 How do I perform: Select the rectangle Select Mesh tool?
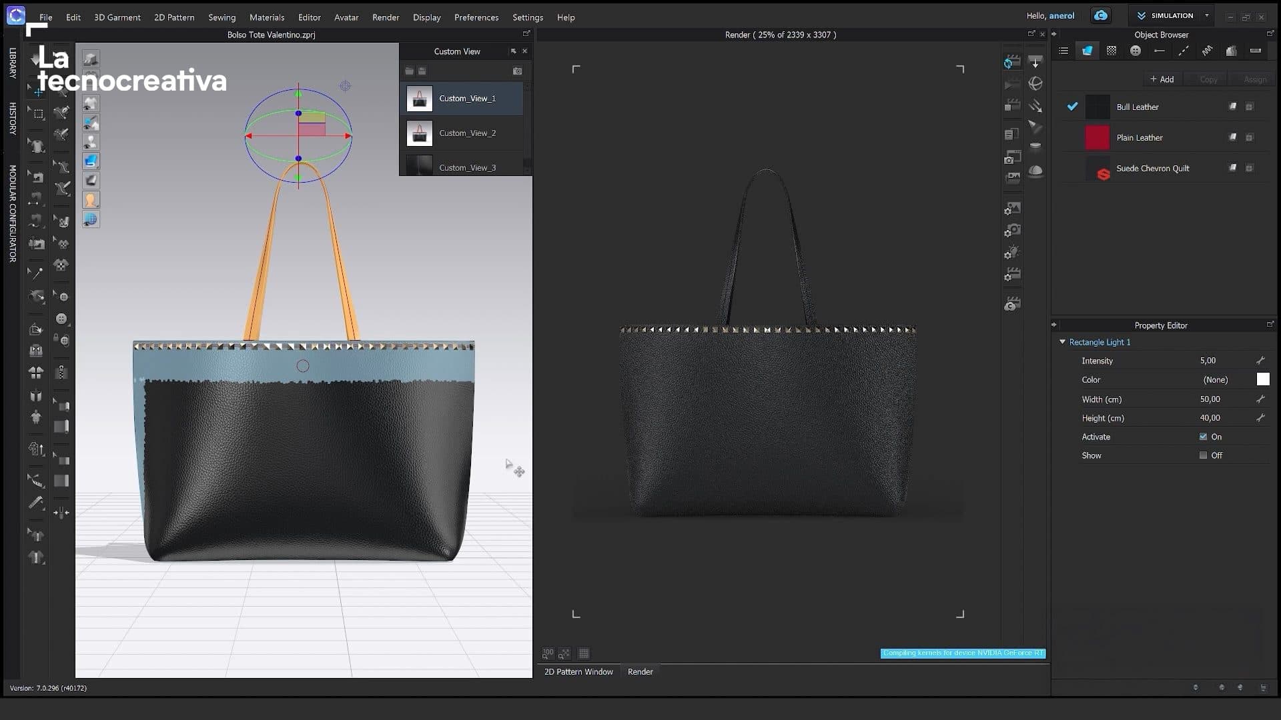click(36, 113)
